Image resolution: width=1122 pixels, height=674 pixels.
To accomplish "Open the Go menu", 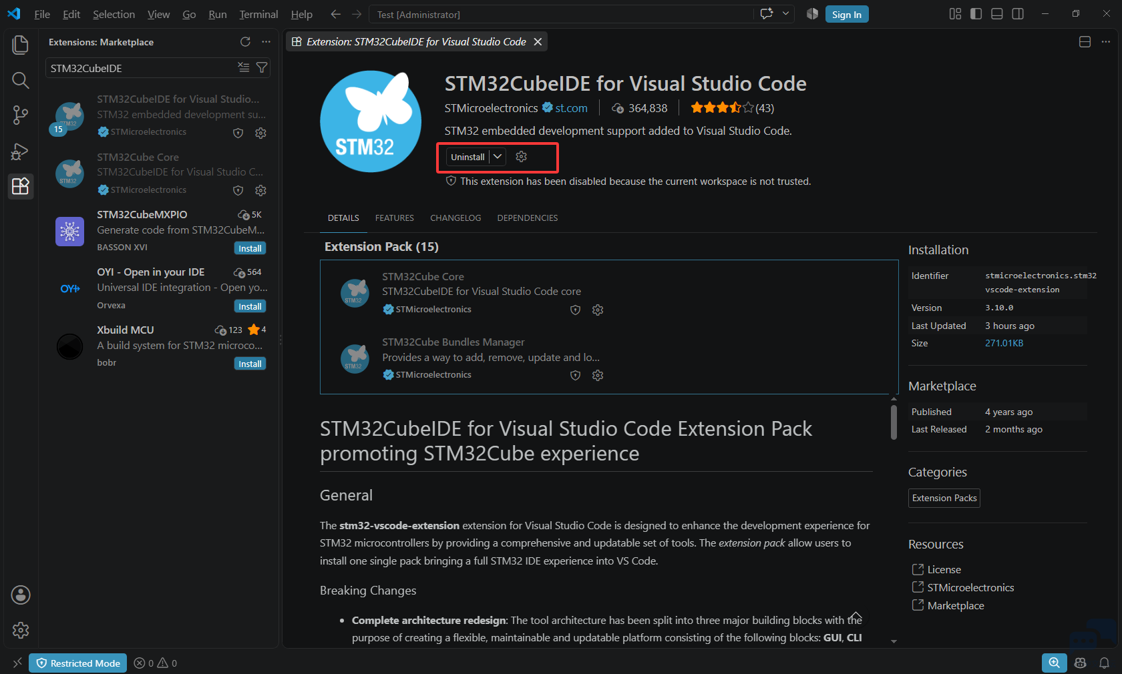I will pyautogui.click(x=189, y=14).
